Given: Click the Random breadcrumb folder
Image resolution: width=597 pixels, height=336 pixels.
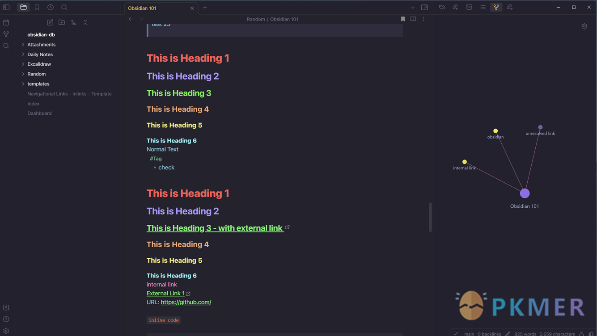Looking at the screenshot, I should [256, 19].
